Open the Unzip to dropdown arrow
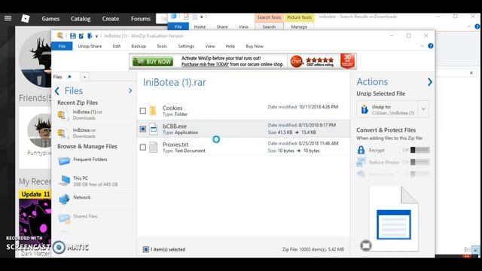Screen dimensions: 482x271 423,109
